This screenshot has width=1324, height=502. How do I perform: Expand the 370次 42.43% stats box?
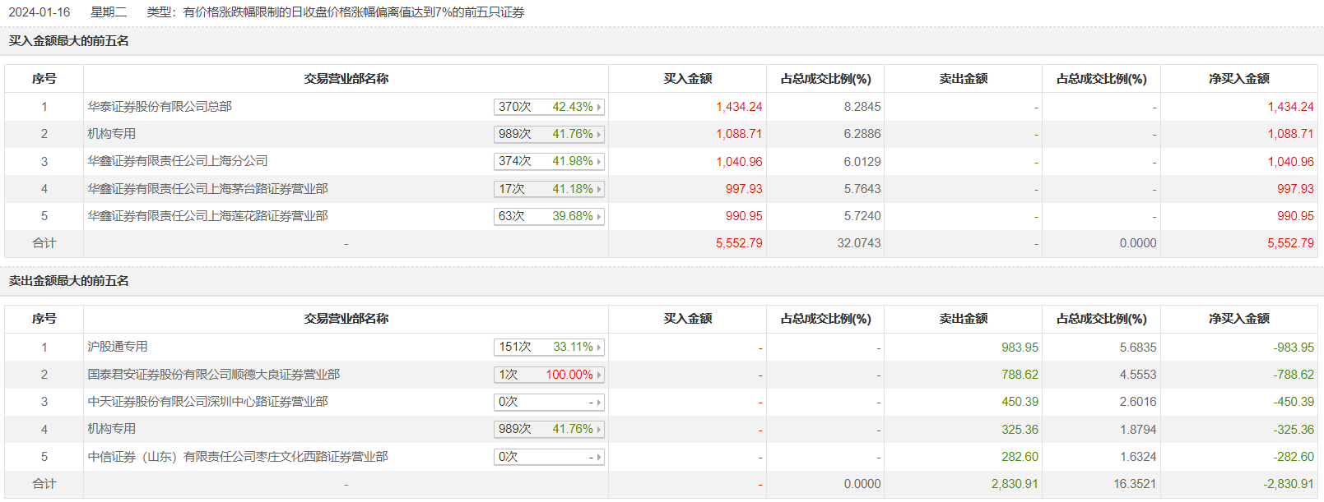click(x=549, y=107)
